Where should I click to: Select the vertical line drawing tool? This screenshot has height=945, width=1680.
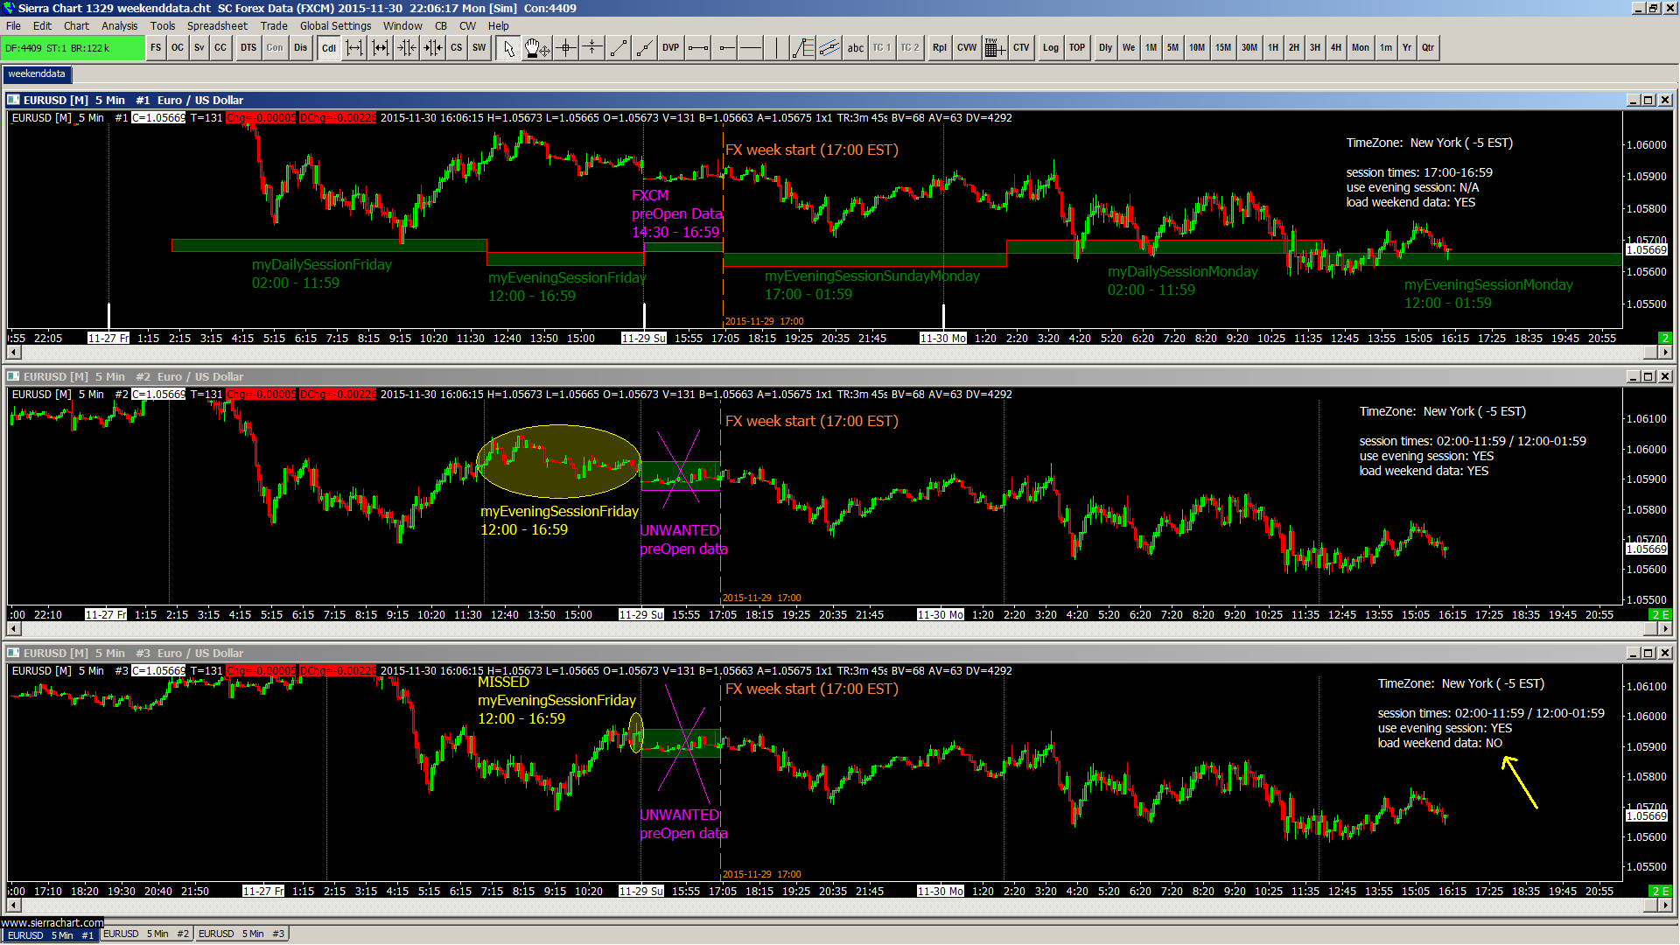tap(776, 48)
